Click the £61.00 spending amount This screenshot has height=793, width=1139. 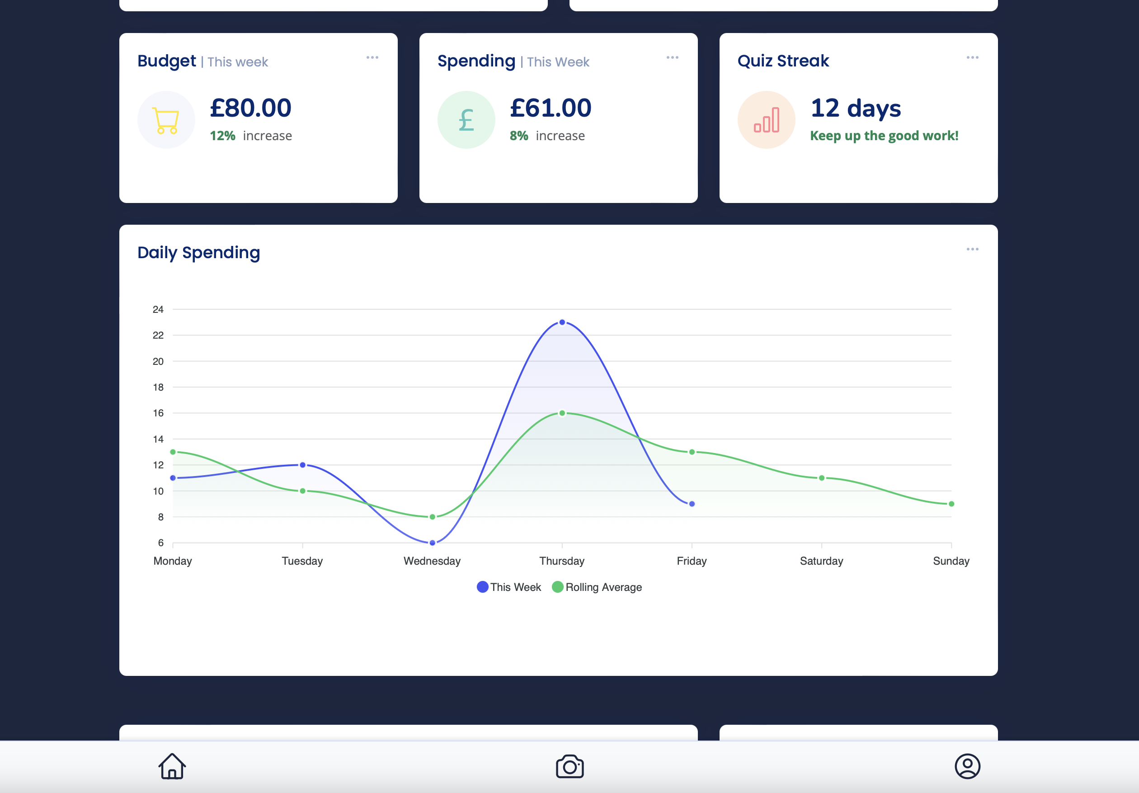(551, 108)
